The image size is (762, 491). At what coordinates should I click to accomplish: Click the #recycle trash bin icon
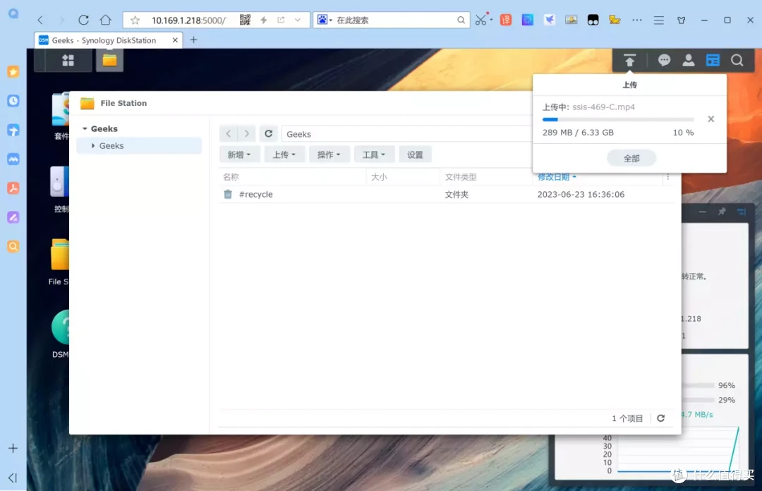tap(227, 195)
